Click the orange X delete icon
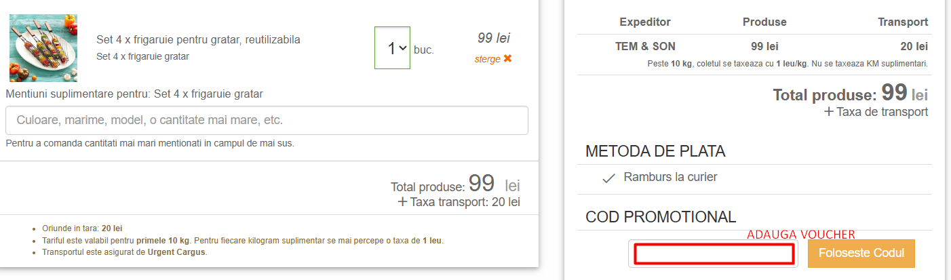The width and height of the screenshot is (951, 280). click(507, 59)
